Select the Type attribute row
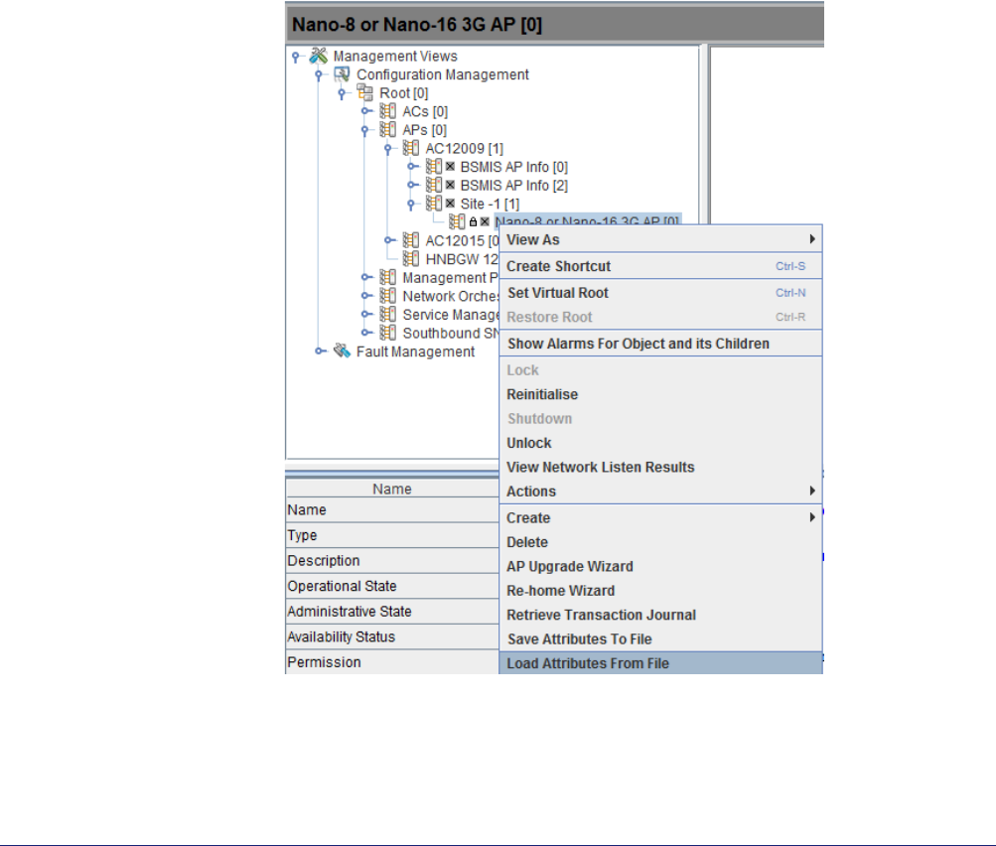This screenshot has height=846, width=996. point(392,535)
